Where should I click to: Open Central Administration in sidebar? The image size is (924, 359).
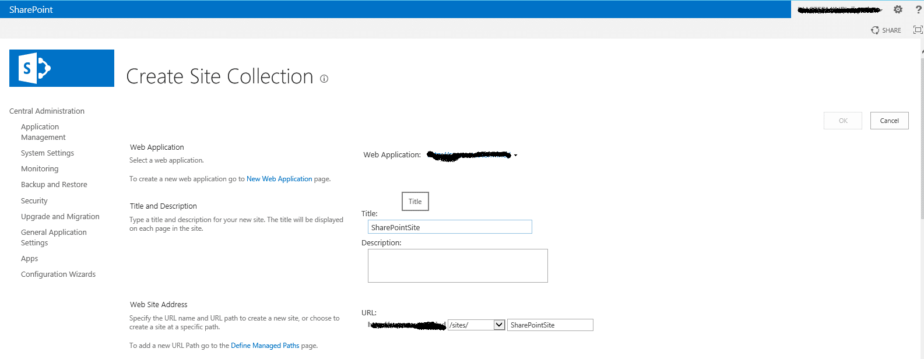point(47,111)
